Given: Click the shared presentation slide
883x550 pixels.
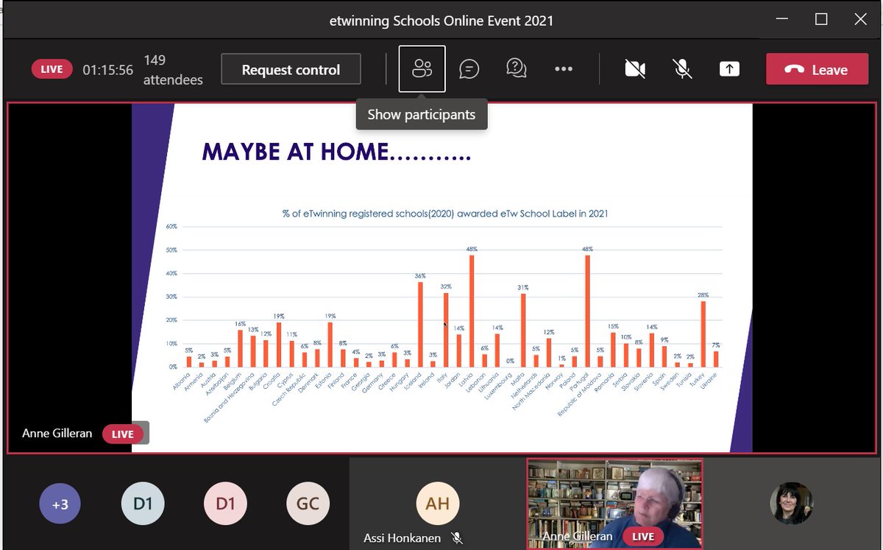Looking at the screenshot, I should (x=441, y=278).
